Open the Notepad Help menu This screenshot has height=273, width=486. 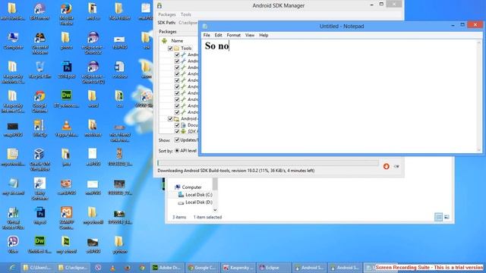(264, 36)
